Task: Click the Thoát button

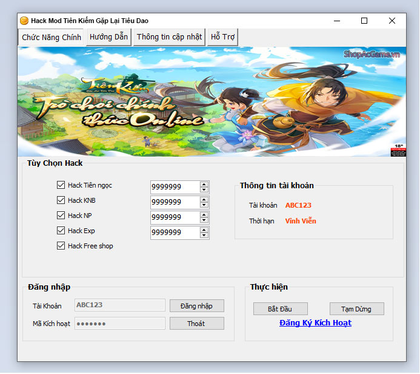Action: tap(196, 324)
